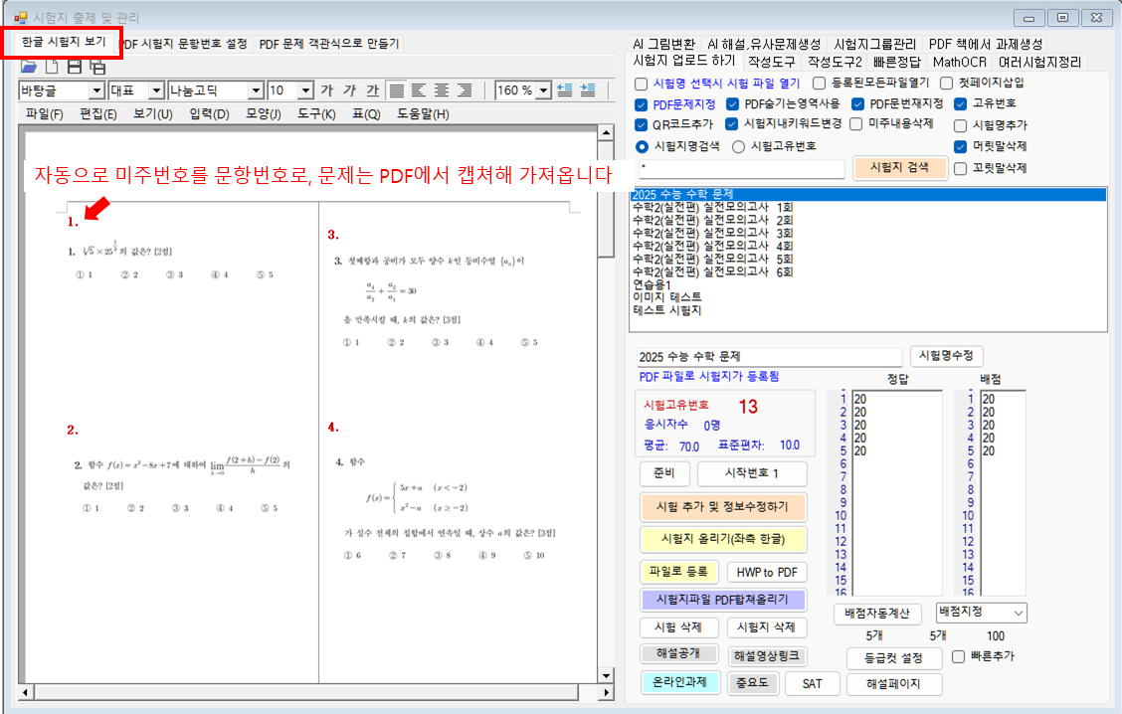Apply left paragraph alignment
This screenshot has width=1122, height=714.
(x=419, y=90)
